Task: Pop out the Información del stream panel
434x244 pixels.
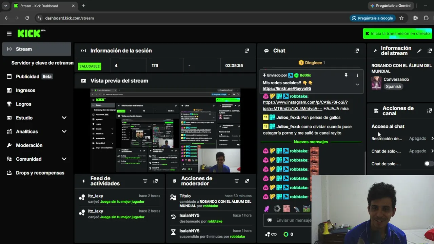Action: click(x=430, y=51)
